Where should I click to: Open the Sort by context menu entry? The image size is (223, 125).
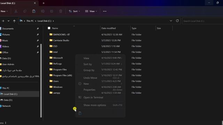click(x=100, y=64)
